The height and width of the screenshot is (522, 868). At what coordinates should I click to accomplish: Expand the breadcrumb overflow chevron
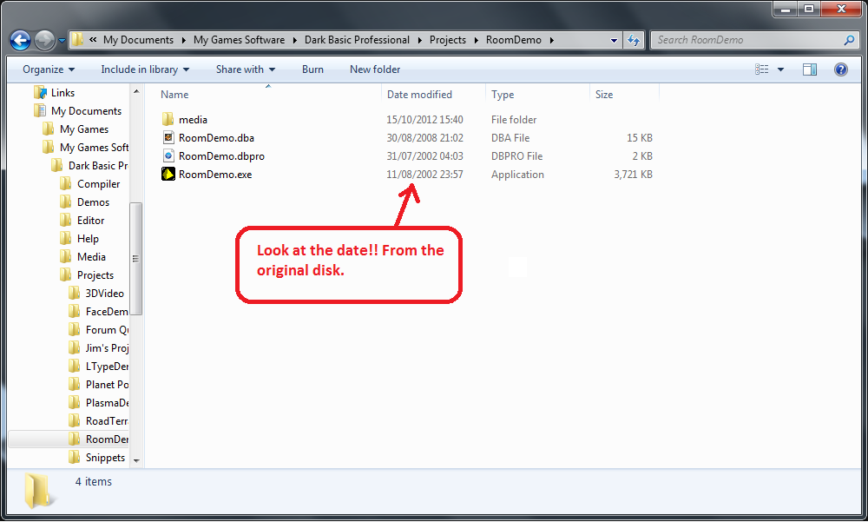[93, 40]
